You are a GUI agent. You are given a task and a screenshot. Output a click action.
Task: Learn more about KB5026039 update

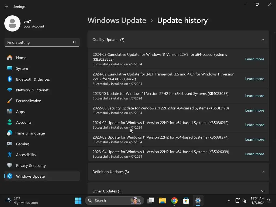254,154
